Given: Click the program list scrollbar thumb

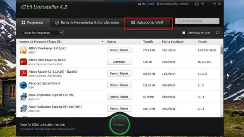Looking at the screenshot, I should click(222, 51).
